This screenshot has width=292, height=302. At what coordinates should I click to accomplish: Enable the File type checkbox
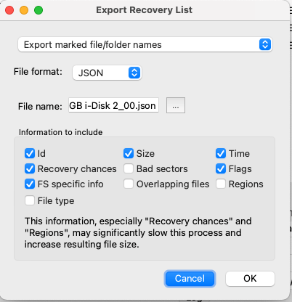[30, 200]
